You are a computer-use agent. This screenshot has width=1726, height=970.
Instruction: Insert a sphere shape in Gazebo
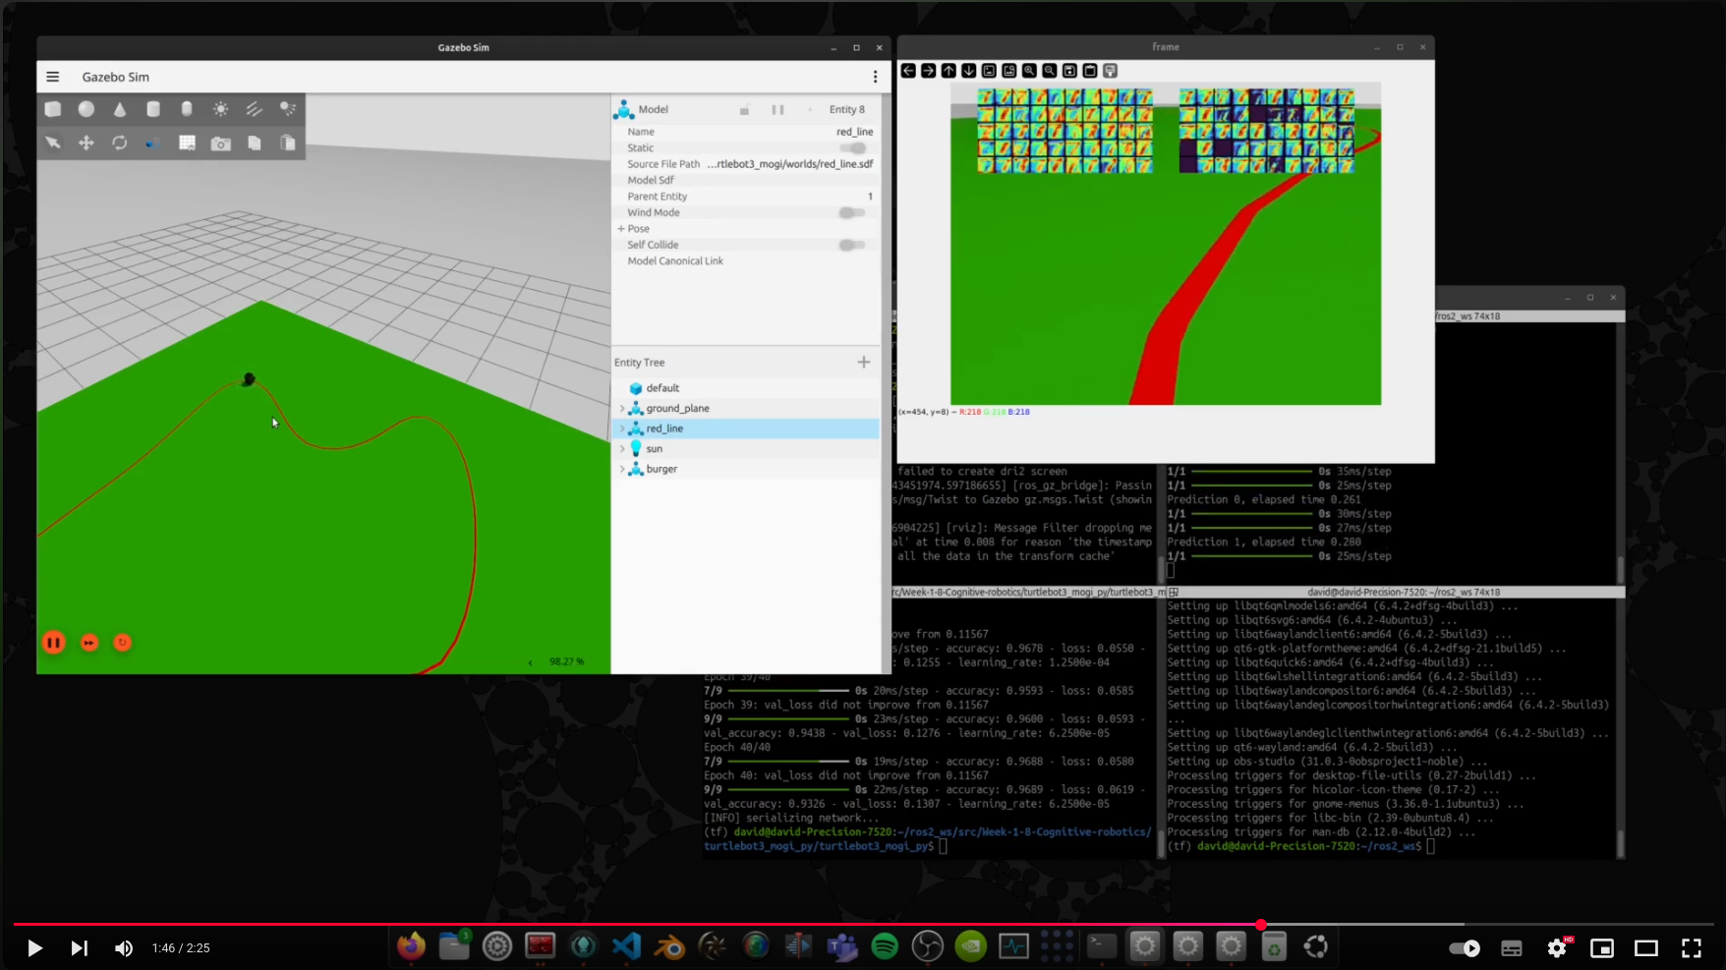pyautogui.click(x=86, y=109)
